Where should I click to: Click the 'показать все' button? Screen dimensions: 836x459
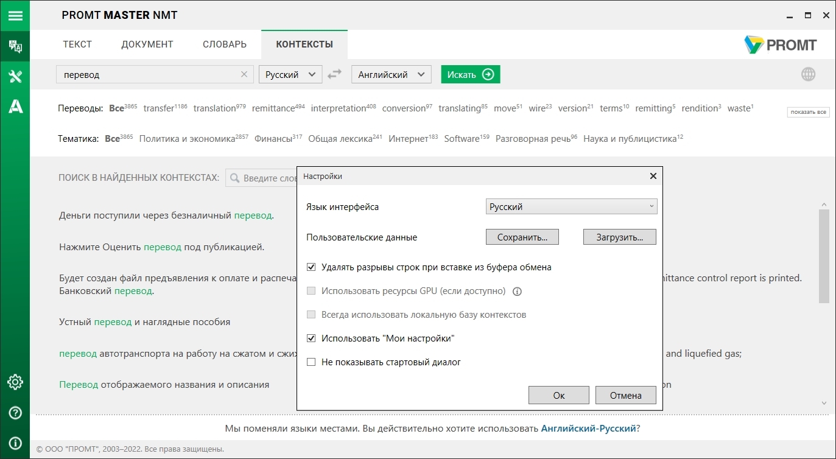click(x=809, y=112)
